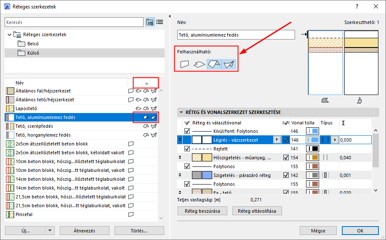This screenshot has height=240, width=386.
Task: Select the Tető, horganylemez fedés row
Action: 81,135
